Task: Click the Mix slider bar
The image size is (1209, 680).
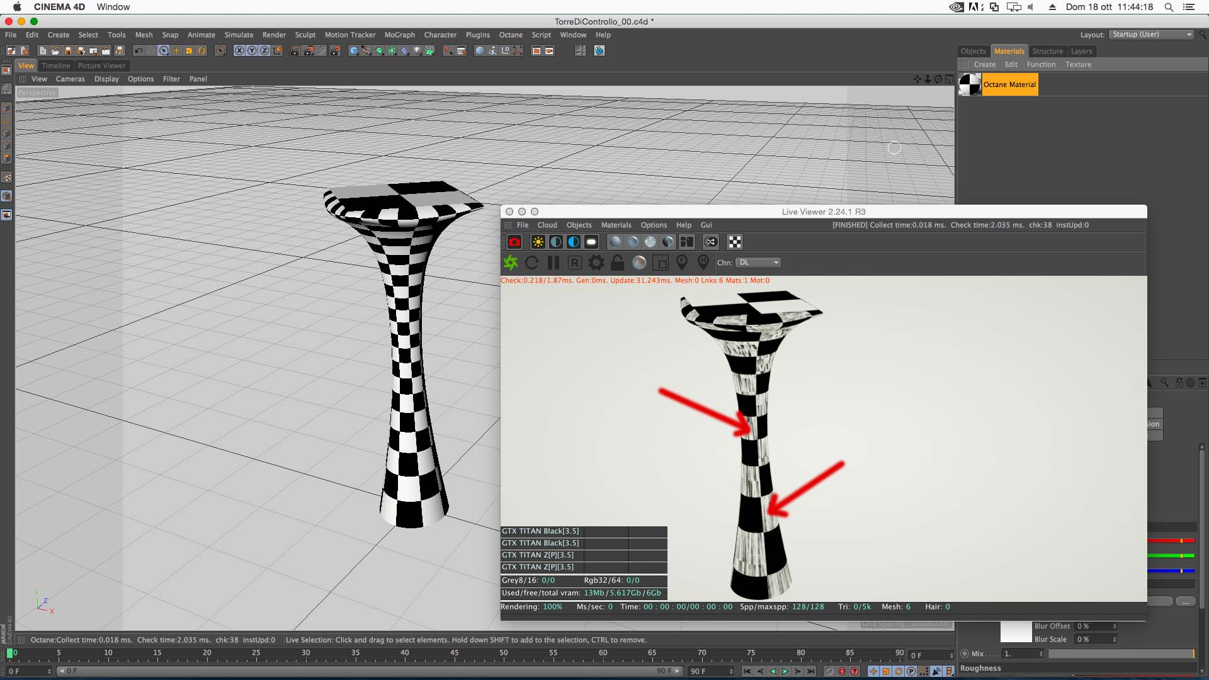Action: click(1121, 654)
